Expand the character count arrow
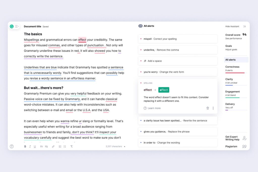The width and height of the screenshot is (258, 172). tap(124, 147)
